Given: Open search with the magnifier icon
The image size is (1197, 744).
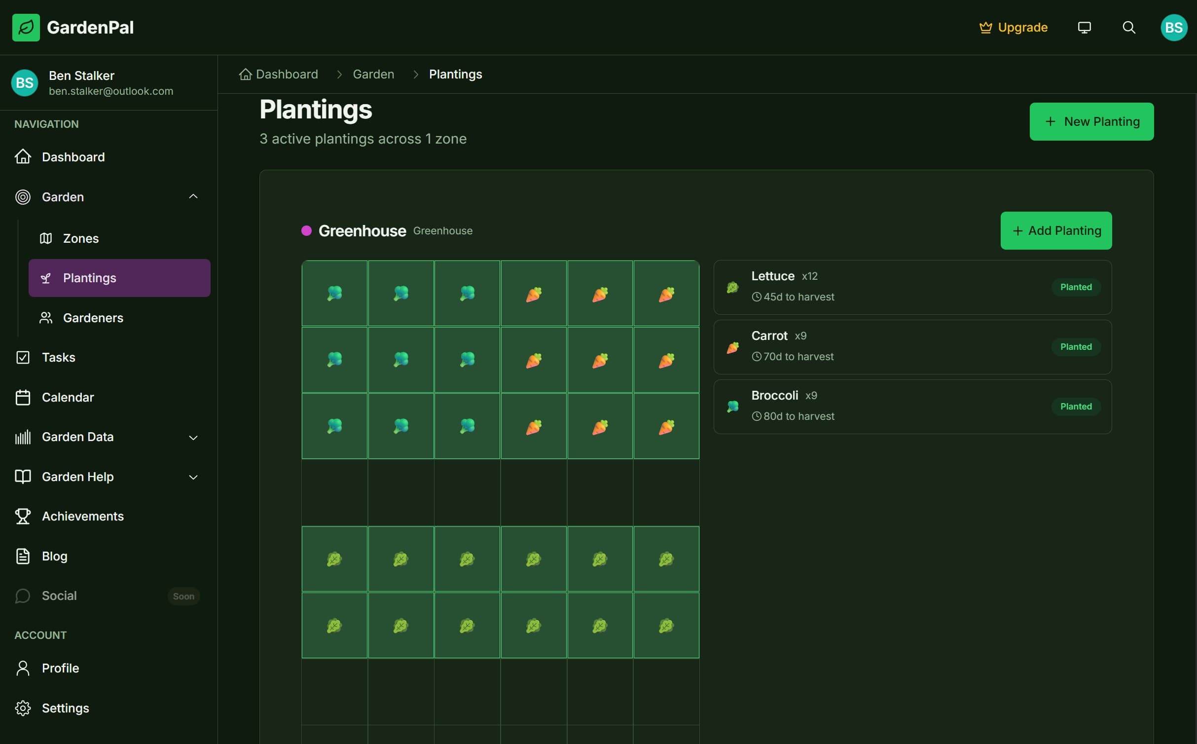Looking at the screenshot, I should 1129,27.
